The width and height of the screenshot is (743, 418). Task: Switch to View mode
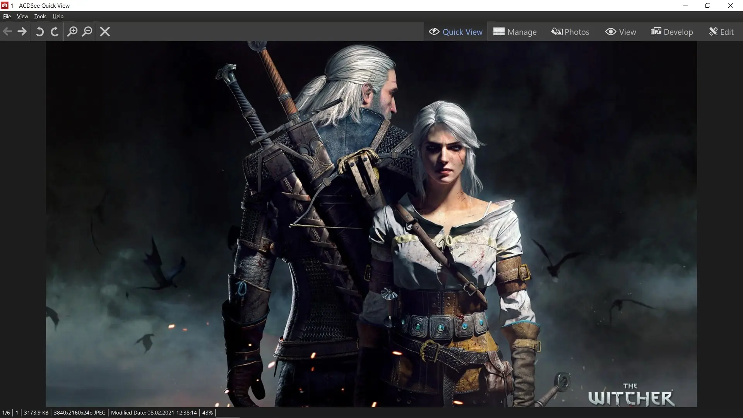click(621, 32)
